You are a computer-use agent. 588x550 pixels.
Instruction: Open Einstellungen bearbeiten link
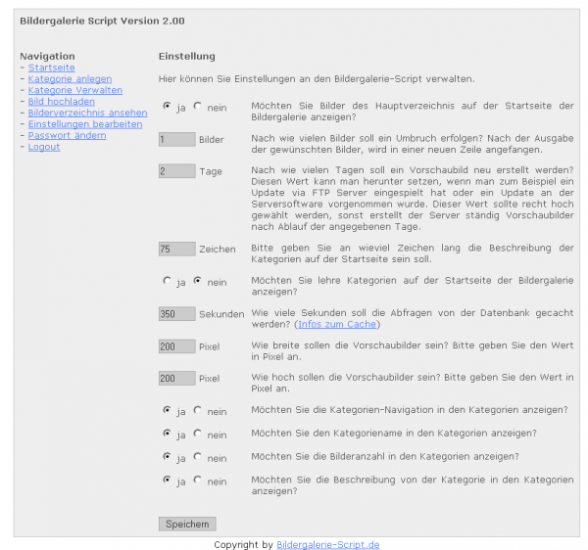click(x=85, y=124)
